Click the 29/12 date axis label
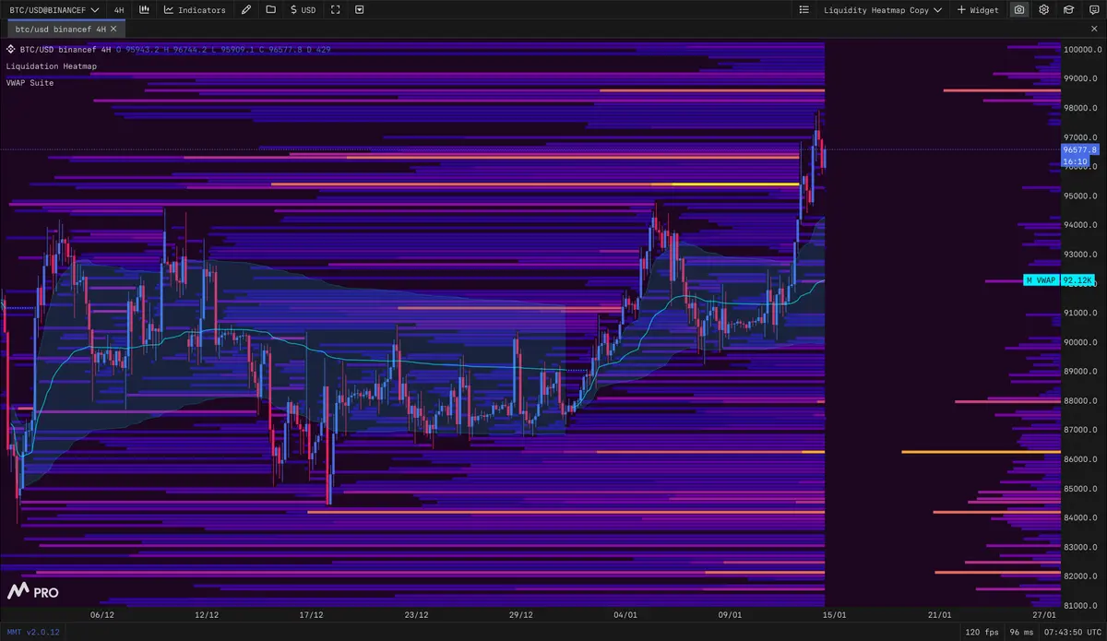This screenshot has height=641, width=1107. pos(520,615)
